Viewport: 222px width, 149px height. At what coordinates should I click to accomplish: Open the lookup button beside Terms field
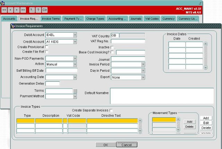[x=75, y=91]
